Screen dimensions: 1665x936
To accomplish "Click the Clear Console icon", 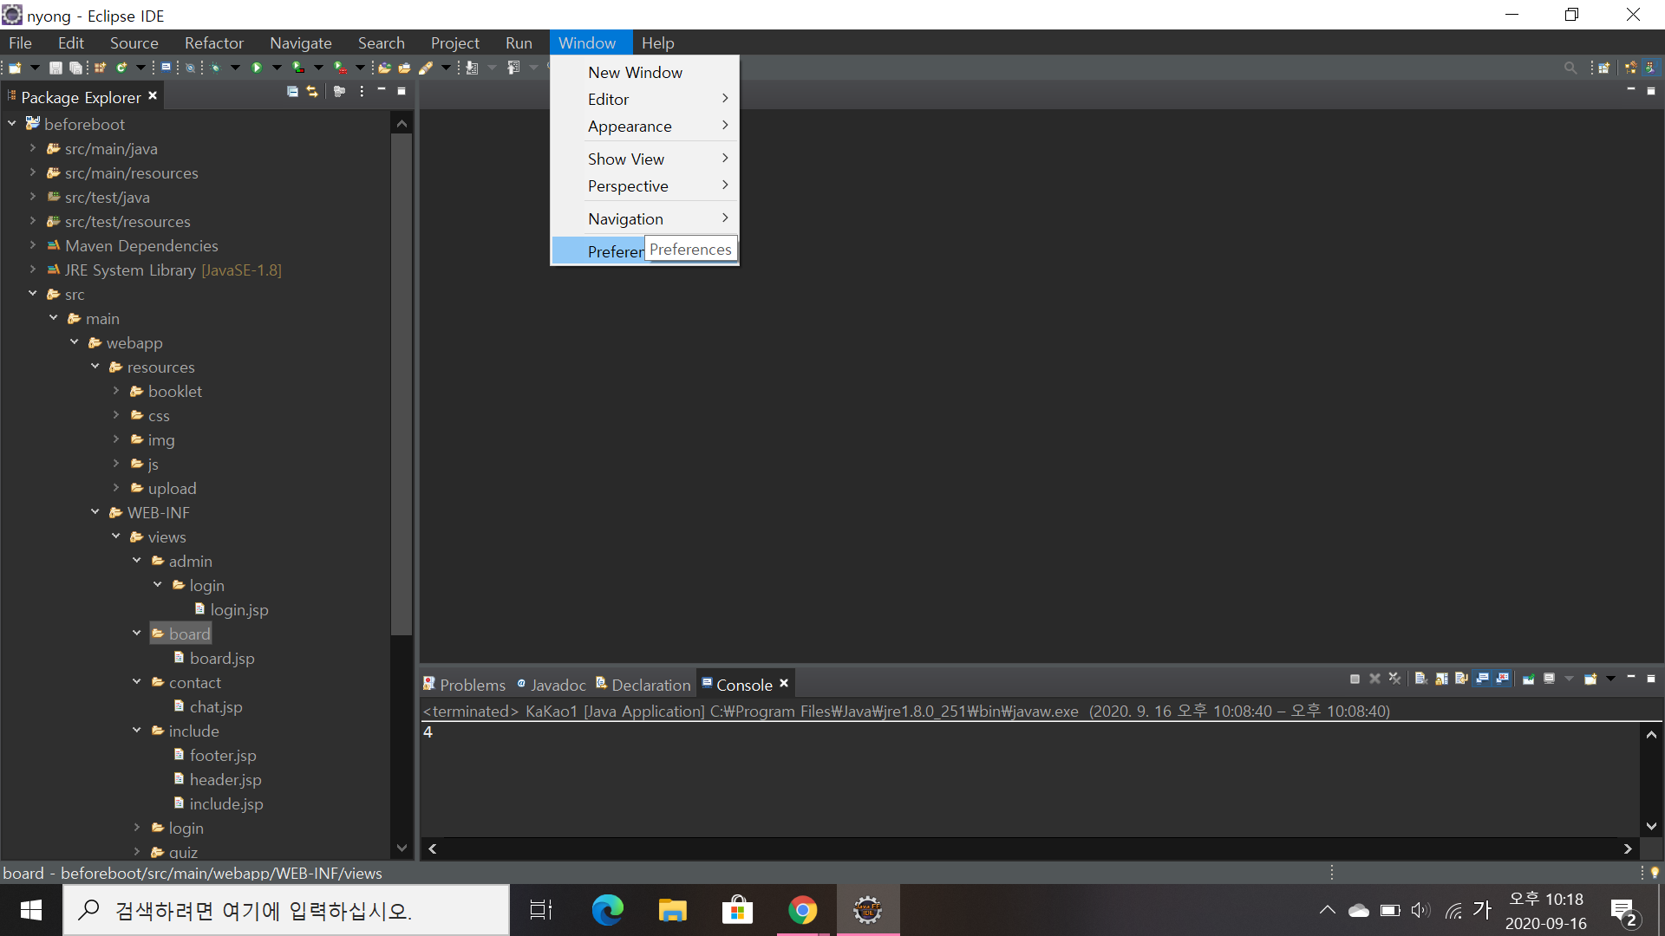I will click(x=1420, y=679).
